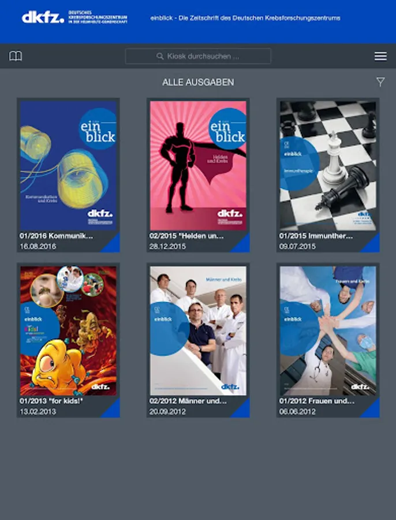Click the 'ALLE AUSGABEN' heading

tap(198, 82)
